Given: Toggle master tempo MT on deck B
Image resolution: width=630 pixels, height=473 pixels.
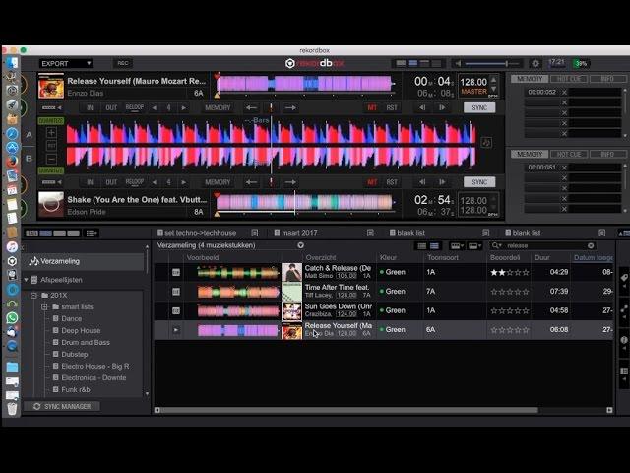Looking at the screenshot, I should [372, 182].
